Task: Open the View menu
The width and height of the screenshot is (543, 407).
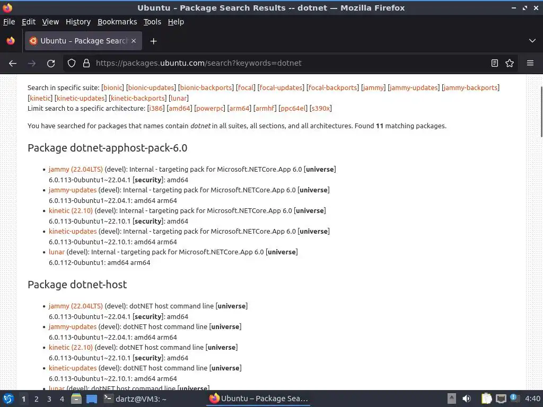Action: coord(50,22)
